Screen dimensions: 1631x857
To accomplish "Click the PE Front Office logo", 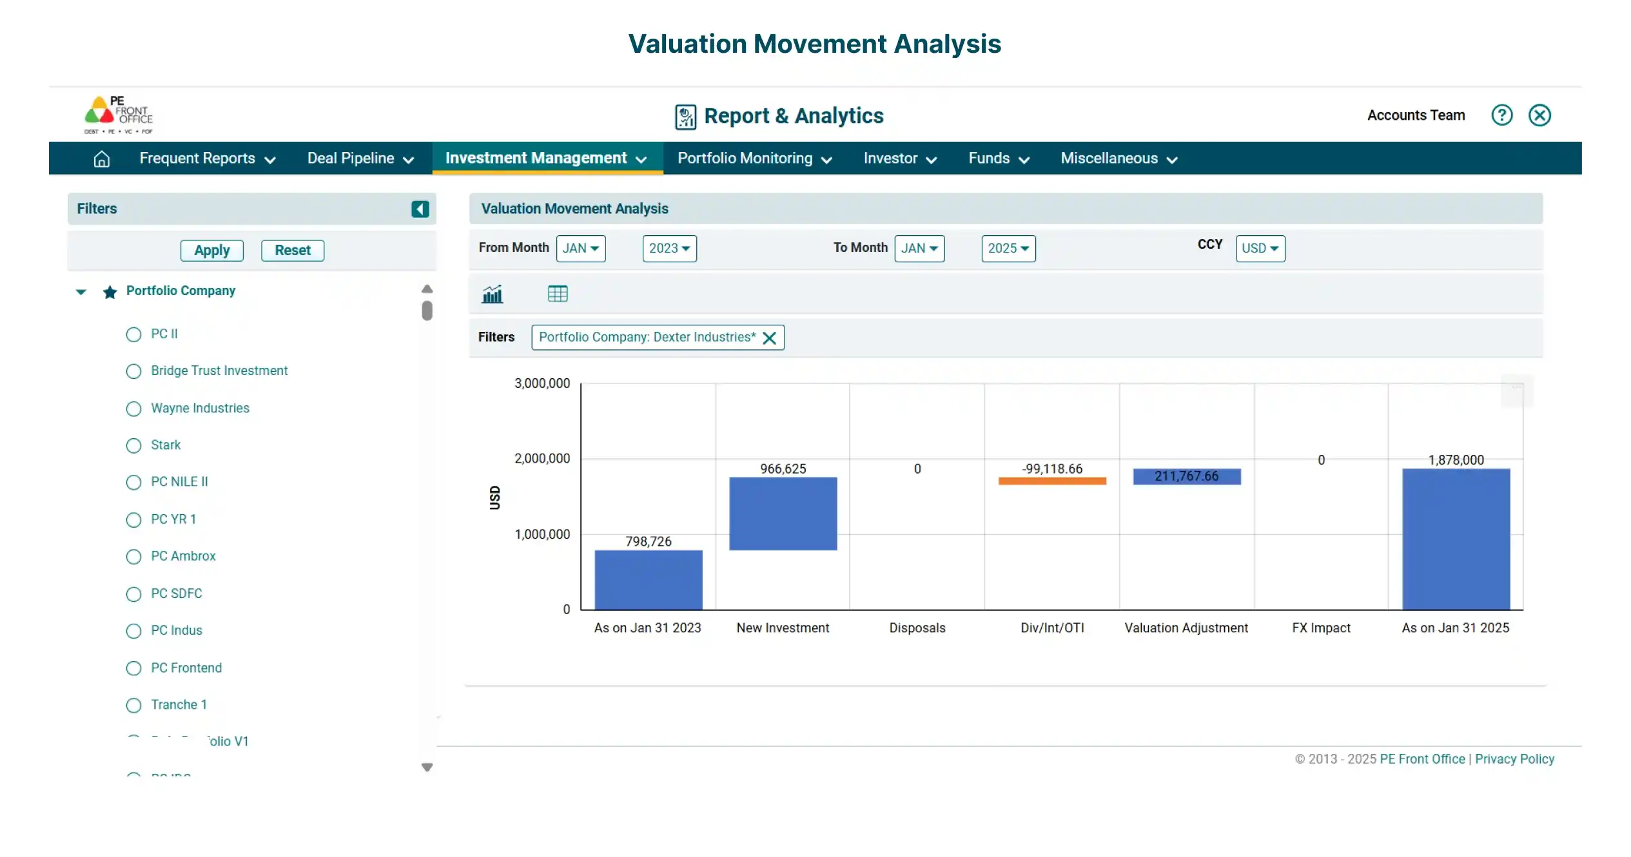I will click(x=119, y=115).
